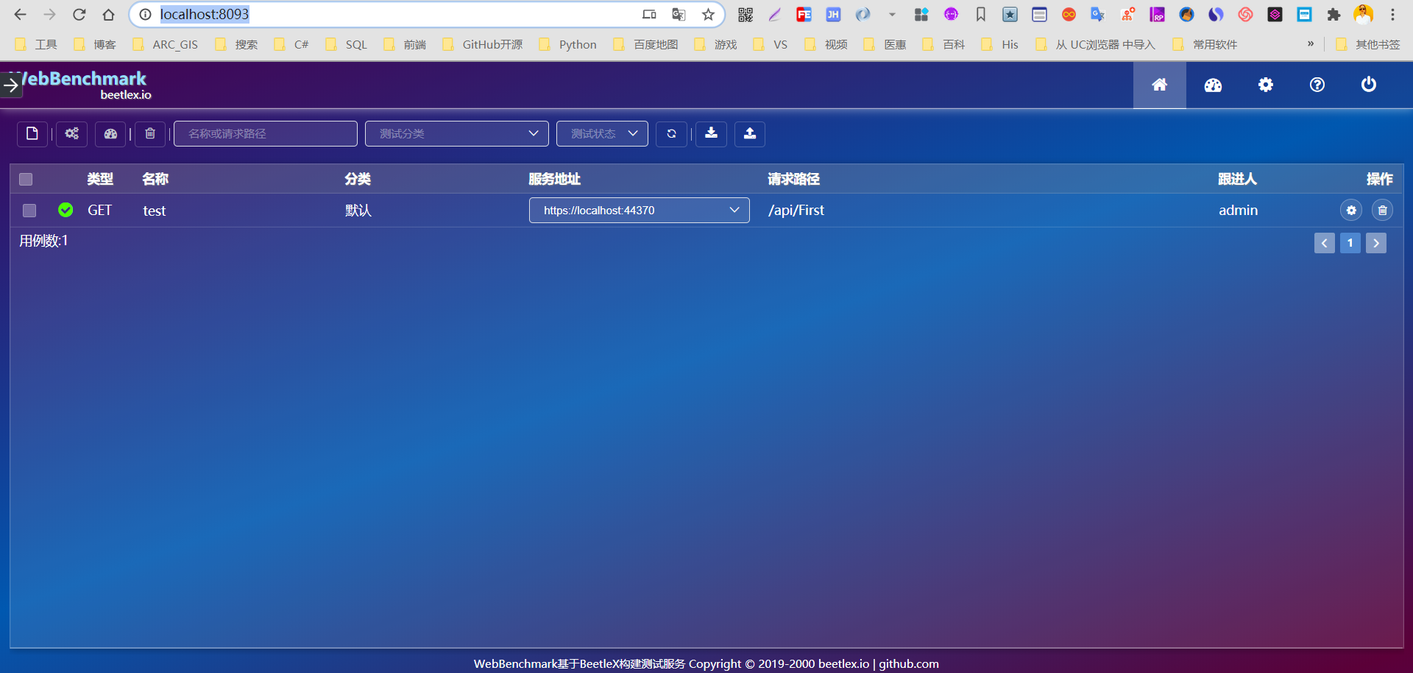Image resolution: width=1413 pixels, height=673 pixels.
Task: Open the batch settings gear in toolbar
Action: 71,134
